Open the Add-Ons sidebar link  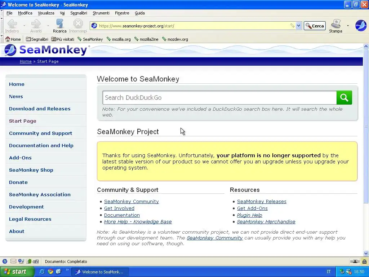point(20,158)
